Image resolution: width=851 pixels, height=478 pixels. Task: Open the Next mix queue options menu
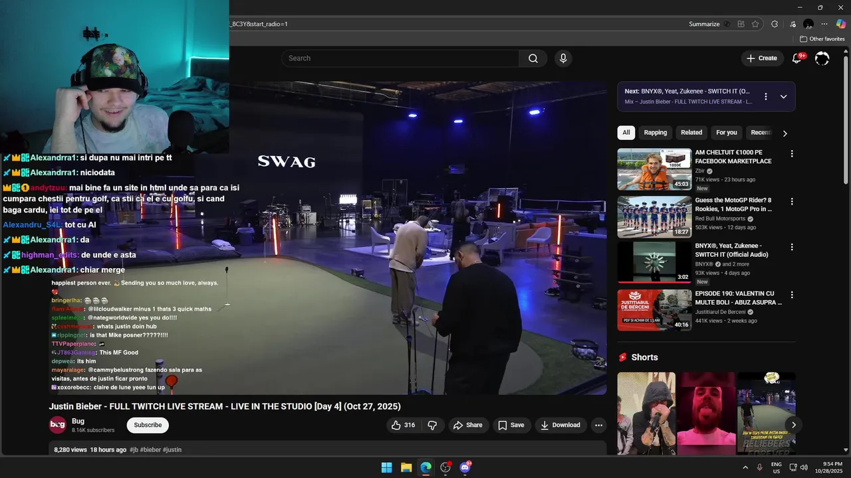766,96
